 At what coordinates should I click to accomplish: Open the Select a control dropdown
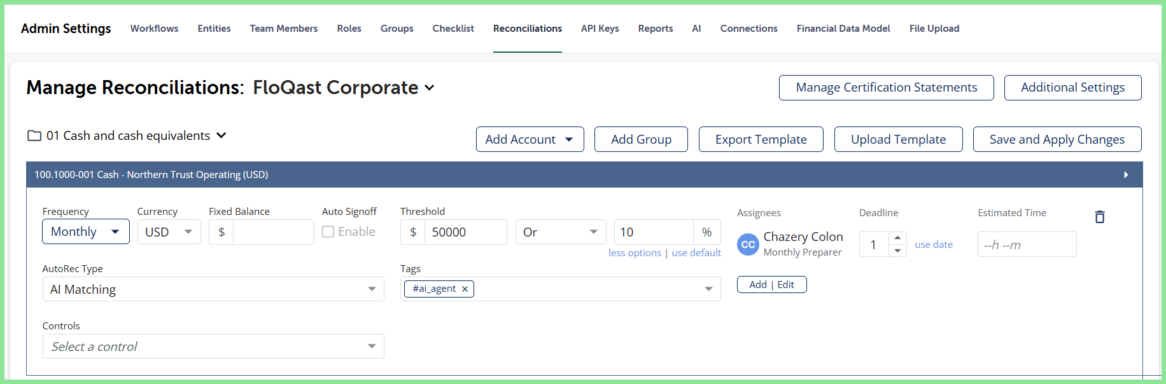click(x=213, y=346)
